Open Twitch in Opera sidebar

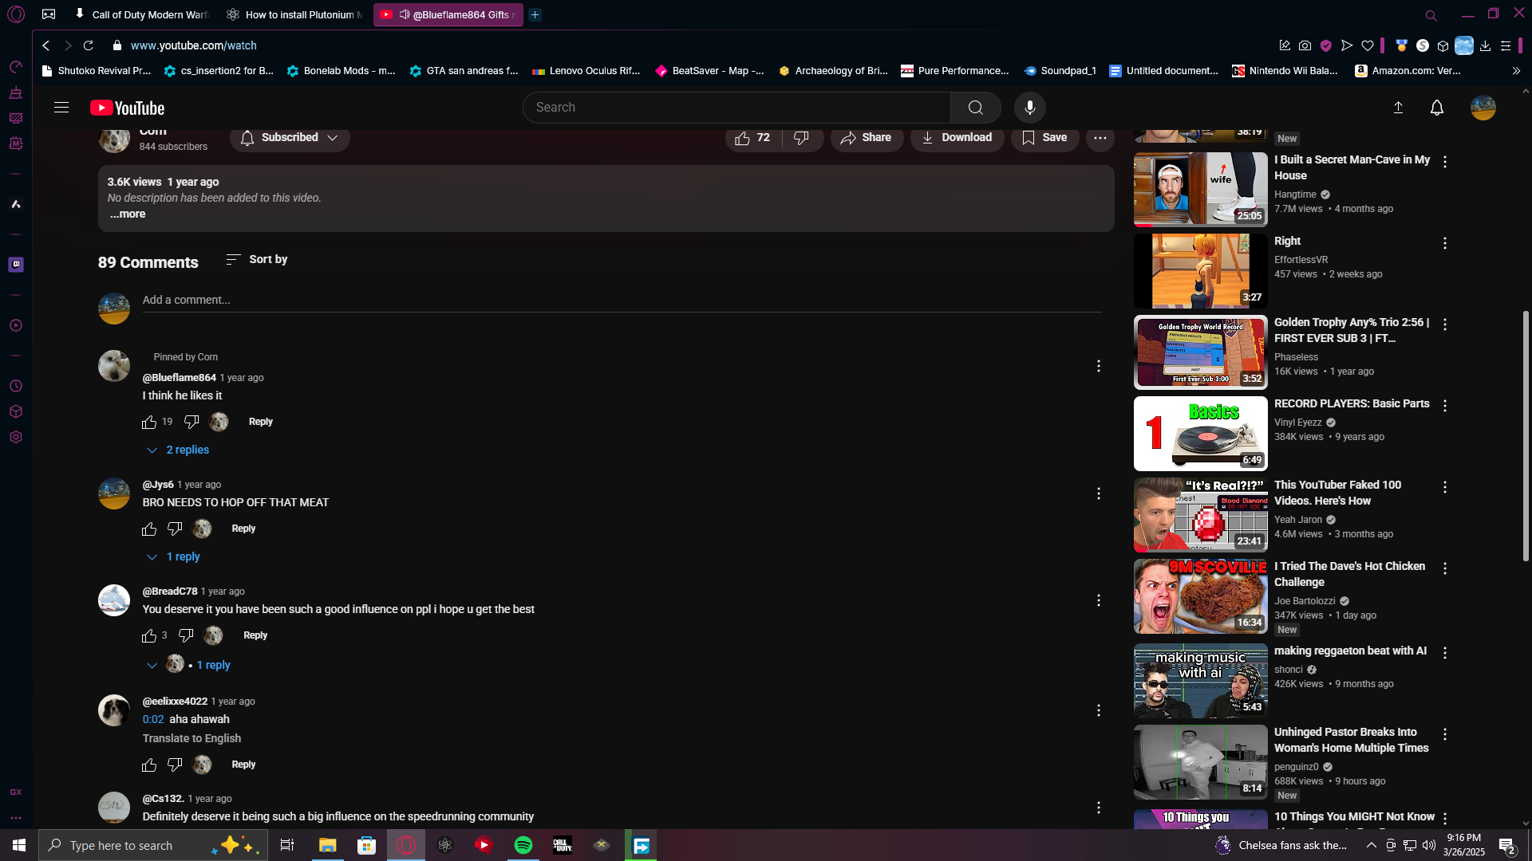click(x=16, y=265)
